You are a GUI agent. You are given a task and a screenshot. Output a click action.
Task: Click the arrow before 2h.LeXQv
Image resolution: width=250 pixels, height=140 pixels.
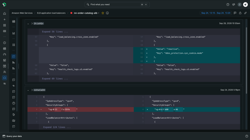coord(32,24)
